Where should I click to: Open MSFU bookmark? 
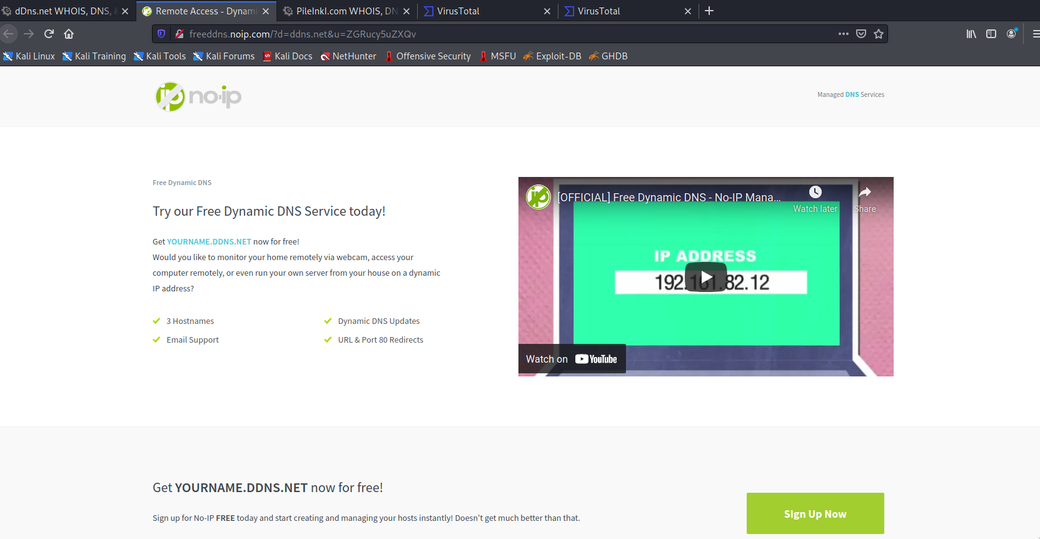click(498, 56)
